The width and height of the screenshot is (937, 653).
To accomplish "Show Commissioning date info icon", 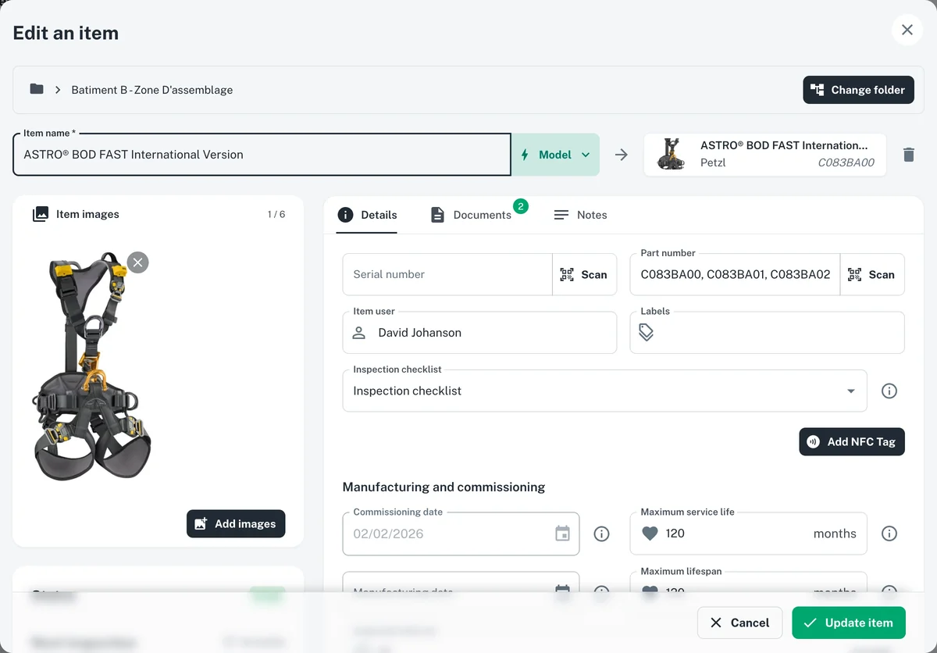I will (601, 533).
